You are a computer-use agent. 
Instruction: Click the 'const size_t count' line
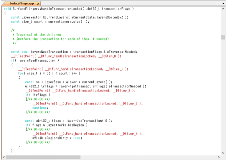click(50, 22)
